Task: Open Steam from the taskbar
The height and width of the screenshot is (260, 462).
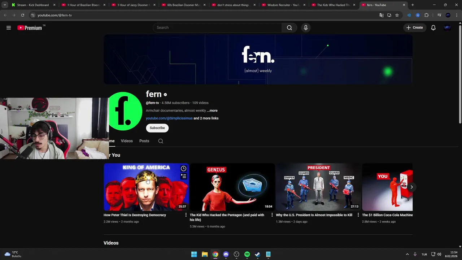Action: point(257,254)
